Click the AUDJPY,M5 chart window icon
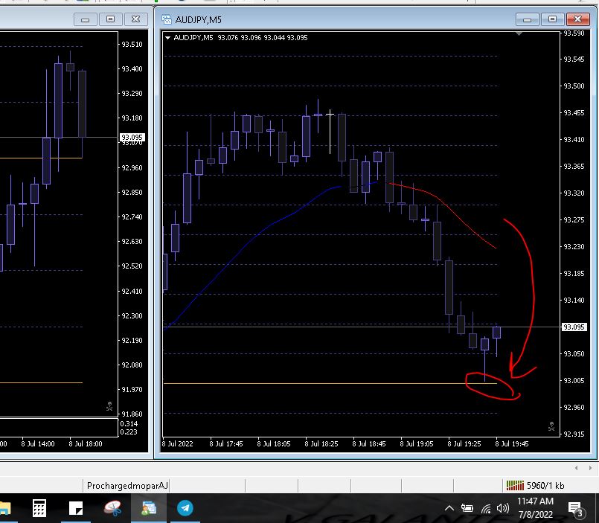This screenshot has width=599, height=523. click(166, 19)
